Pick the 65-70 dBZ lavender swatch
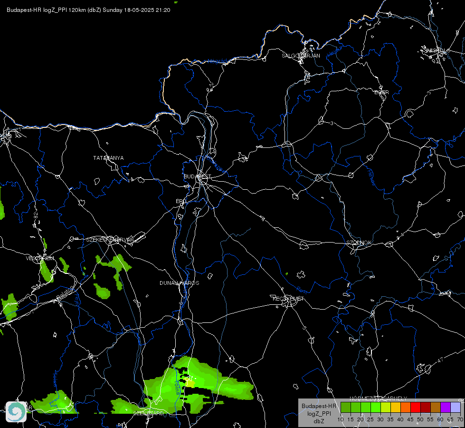The width and height of the screenshot is (465, 428). pyautogui.click(x=456, y=407)
